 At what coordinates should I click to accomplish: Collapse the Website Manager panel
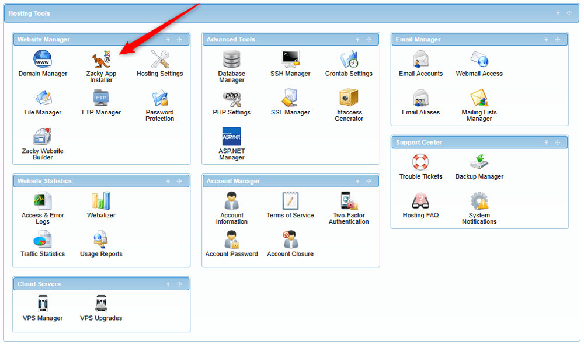[168, 40]
